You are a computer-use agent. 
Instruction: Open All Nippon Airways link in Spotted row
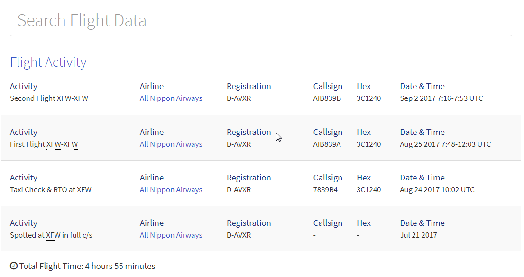[171, 235]
